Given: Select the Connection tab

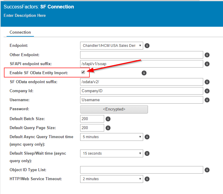Looking at the screenshot, I should 20,32.
